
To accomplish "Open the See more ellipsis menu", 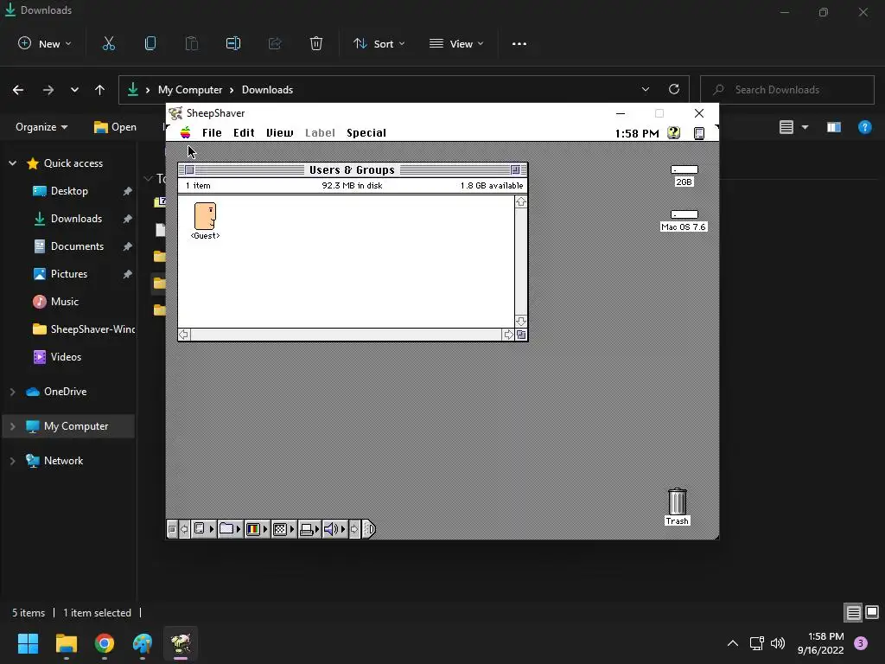I will pos(519,43).
